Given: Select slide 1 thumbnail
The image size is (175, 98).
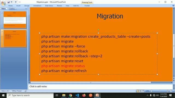Looking at the screenshot, I should (15, 20).
